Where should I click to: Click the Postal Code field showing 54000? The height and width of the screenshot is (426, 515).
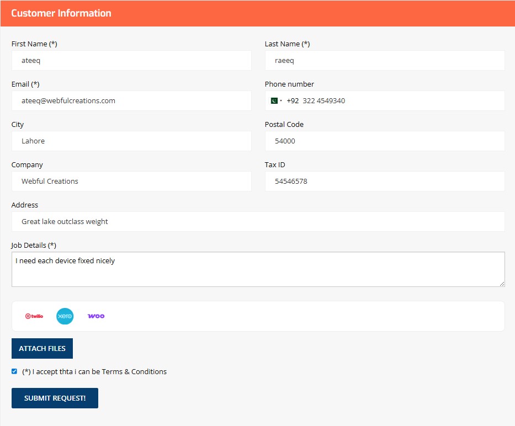(x=385, y=141)
